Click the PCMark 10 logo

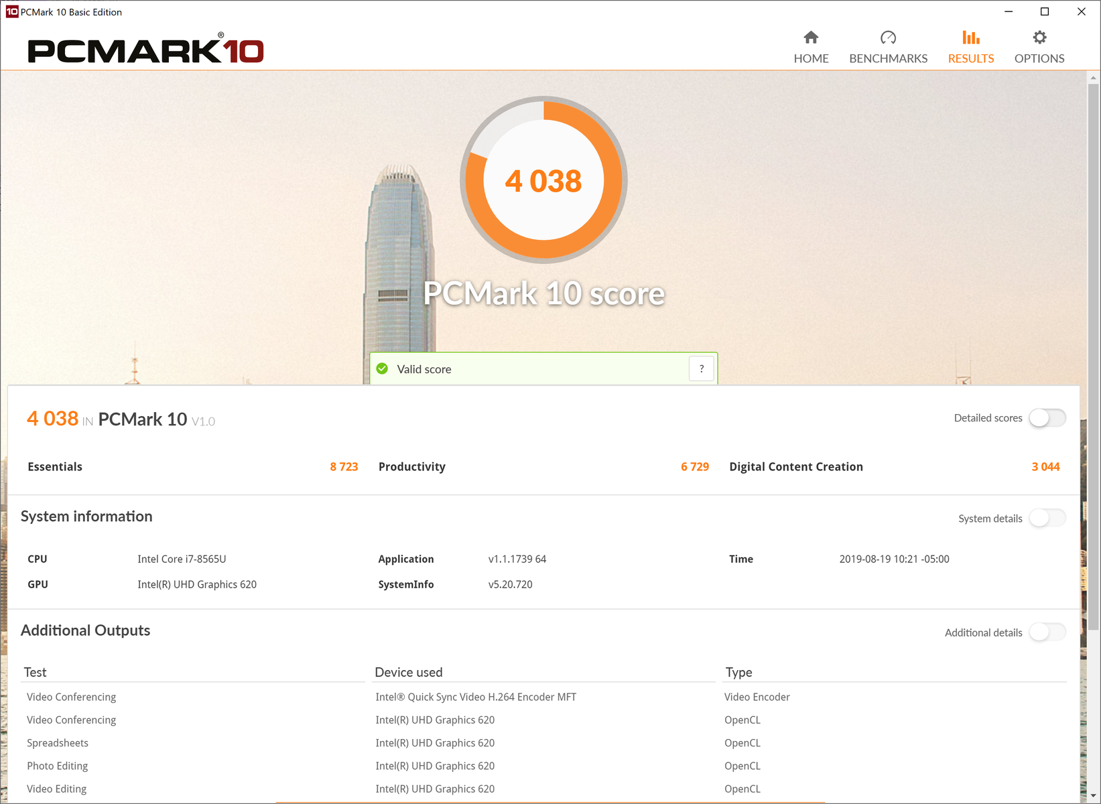click(x=145, y=49)
